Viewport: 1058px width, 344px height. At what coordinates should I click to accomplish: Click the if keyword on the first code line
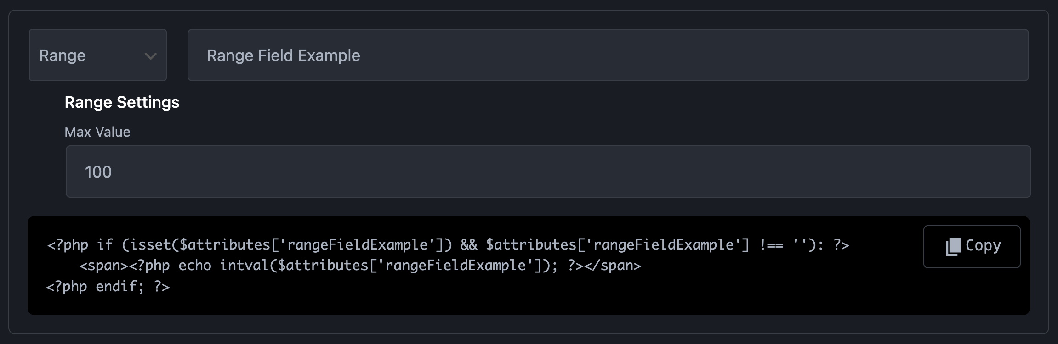pos(105,245)
